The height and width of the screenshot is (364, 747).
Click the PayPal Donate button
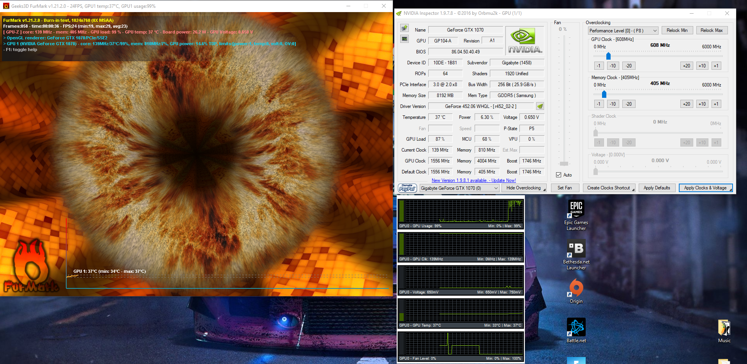[x=408, y=188]
